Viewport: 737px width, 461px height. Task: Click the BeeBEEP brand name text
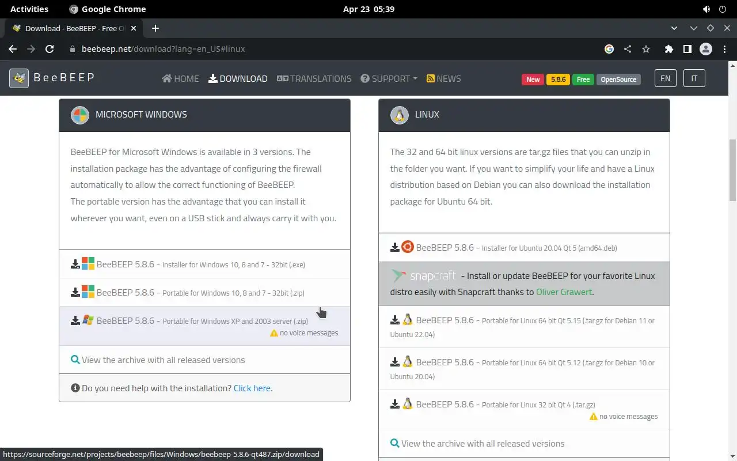(x=64, y=78)
